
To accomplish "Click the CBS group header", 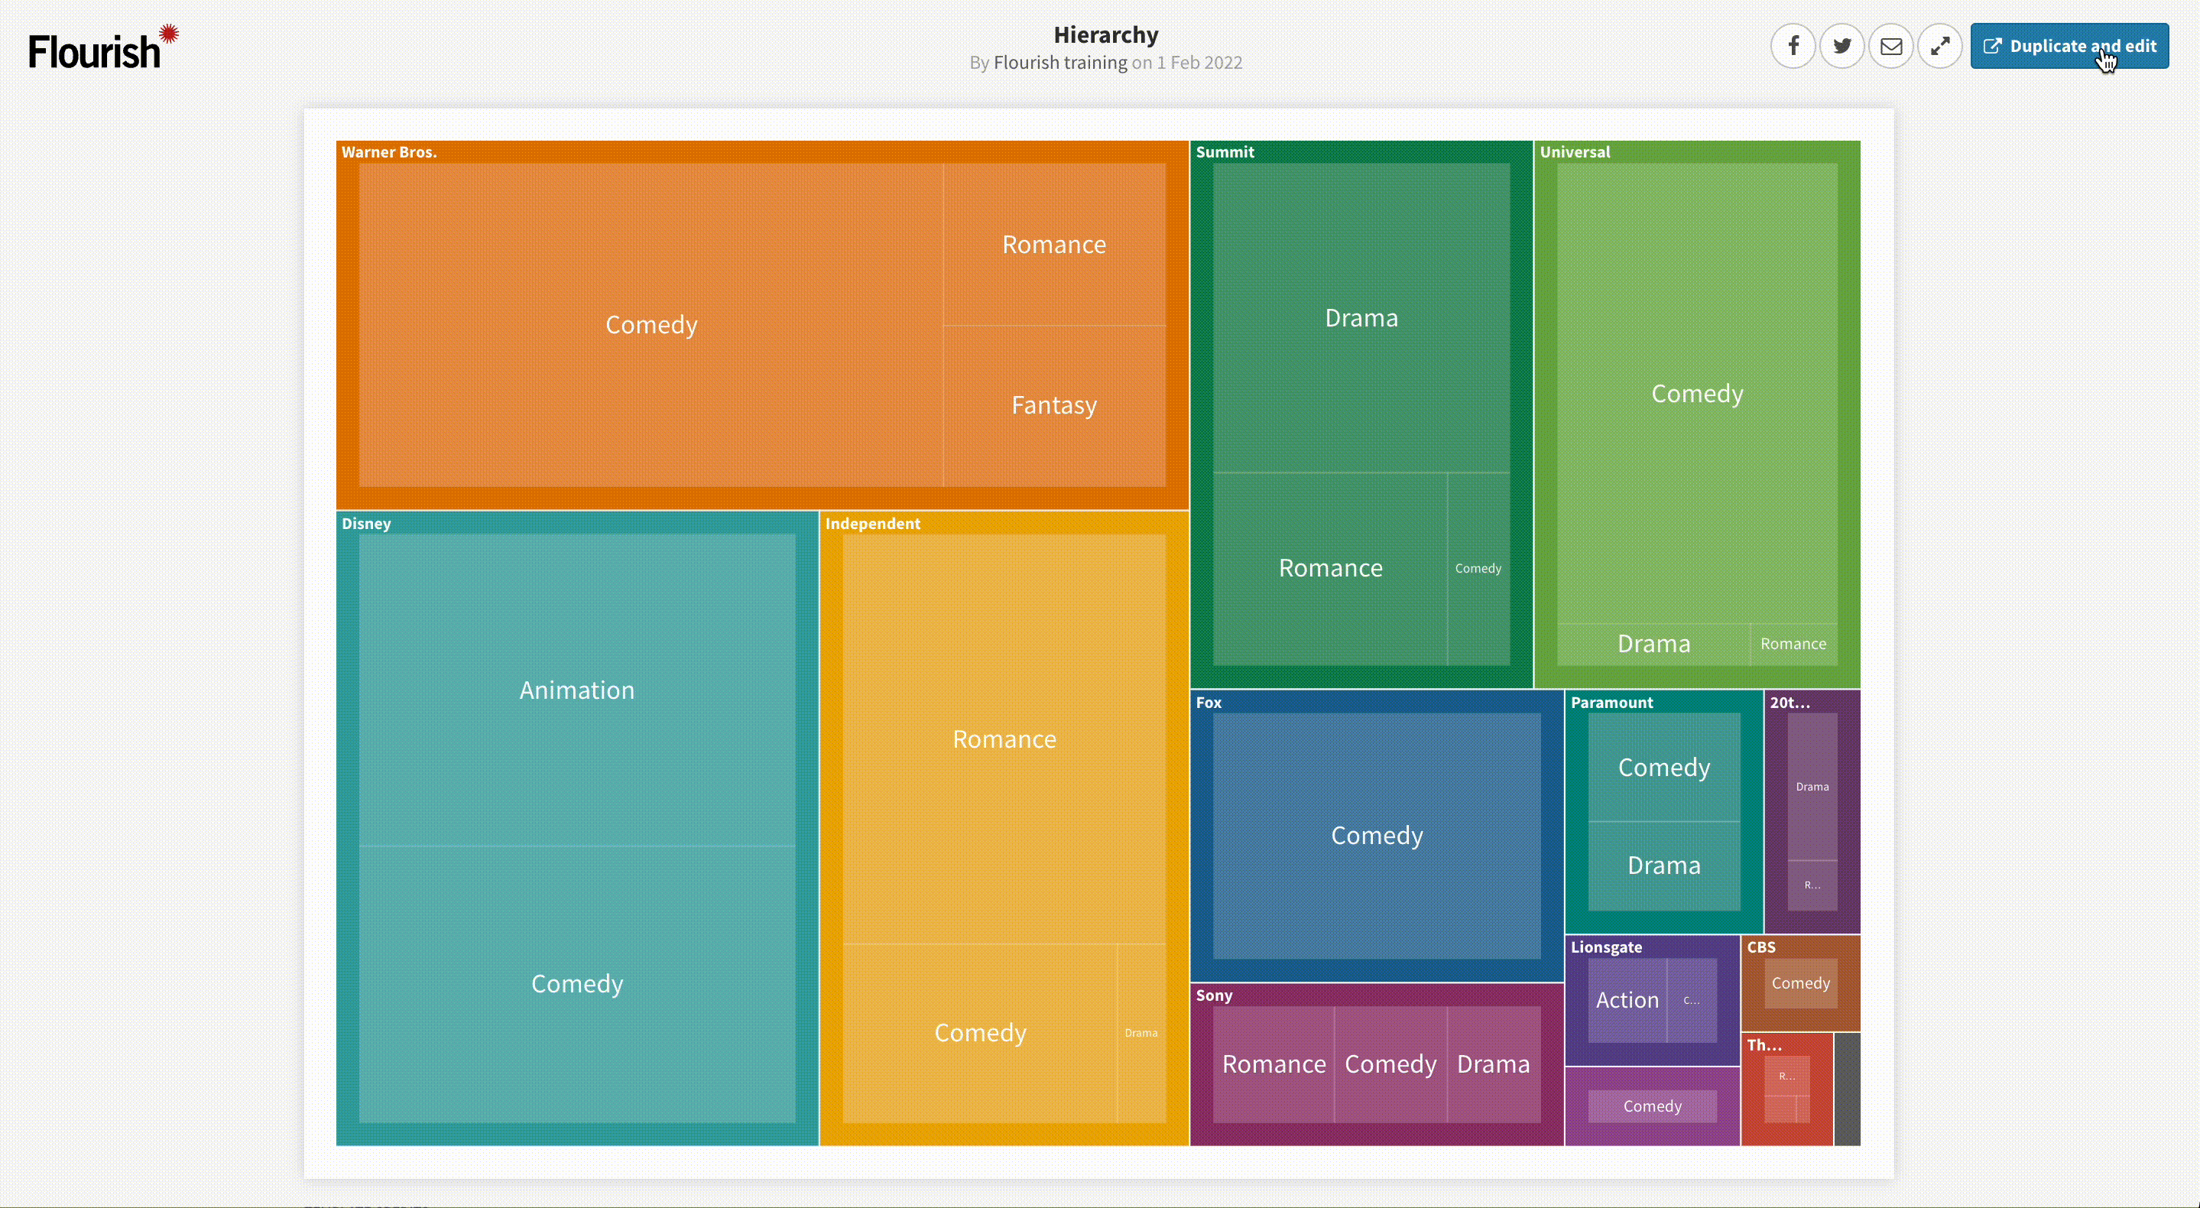I will pos(1761,947).
